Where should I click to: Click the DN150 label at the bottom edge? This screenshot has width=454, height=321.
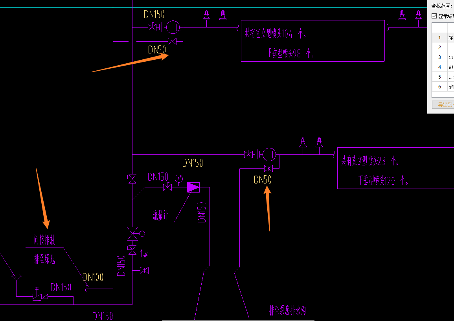103,316
